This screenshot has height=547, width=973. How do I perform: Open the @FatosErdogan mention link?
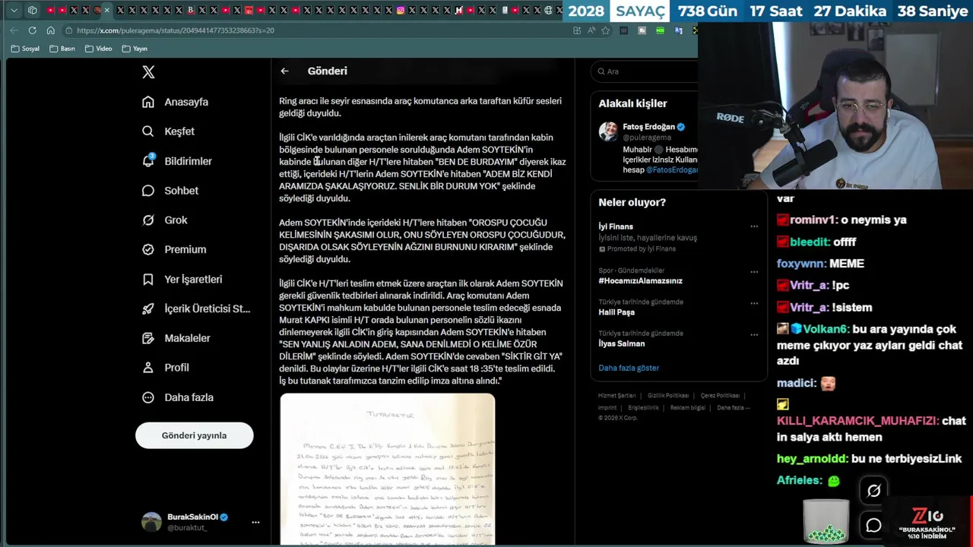pyautogui.click(x=672, y=170)
